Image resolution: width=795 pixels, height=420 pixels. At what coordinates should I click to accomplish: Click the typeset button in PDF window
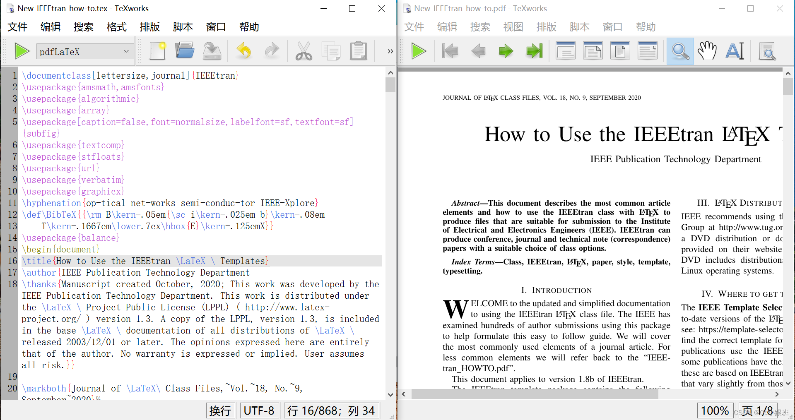coord(419,51)
